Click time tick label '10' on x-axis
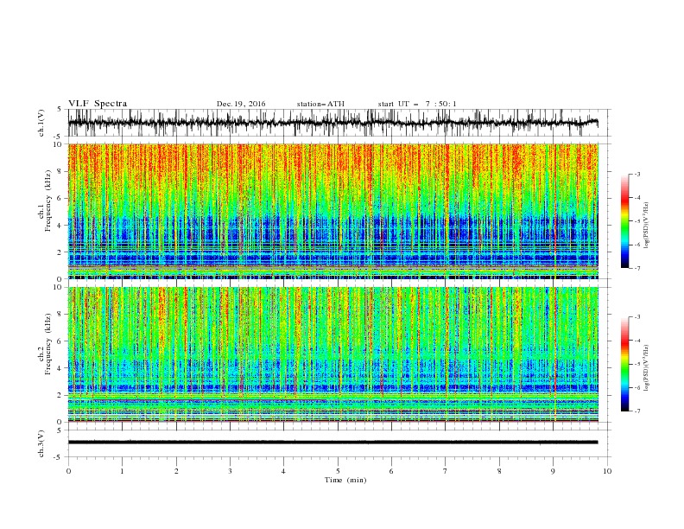Image resolution: width=684 pixels, height=529 pixels. coord(607,471)
